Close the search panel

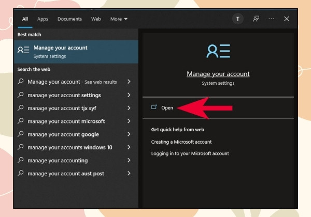287,19
